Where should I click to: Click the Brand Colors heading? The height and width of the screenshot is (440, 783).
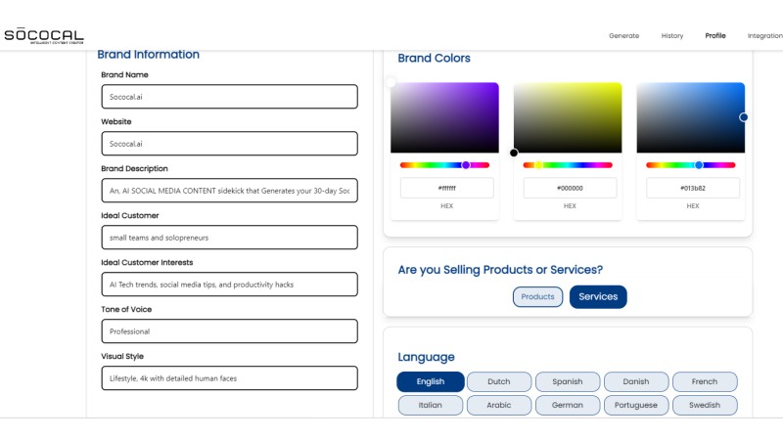434,58
